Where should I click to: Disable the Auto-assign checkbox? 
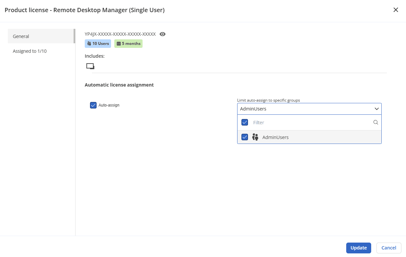coord(93,105)
